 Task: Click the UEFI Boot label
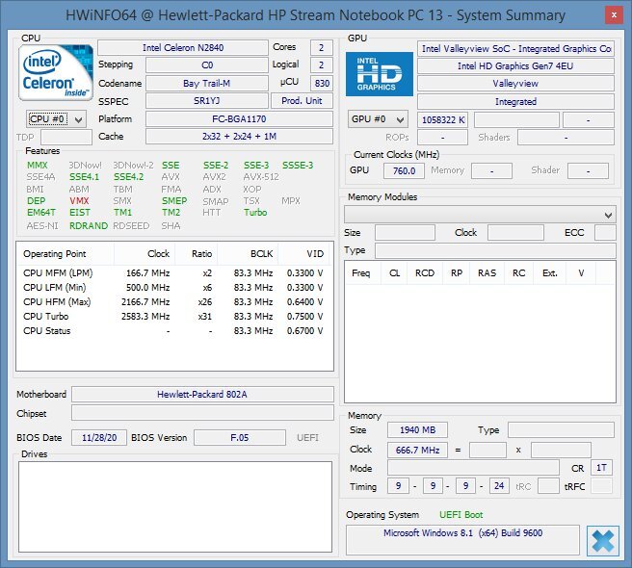461,515
